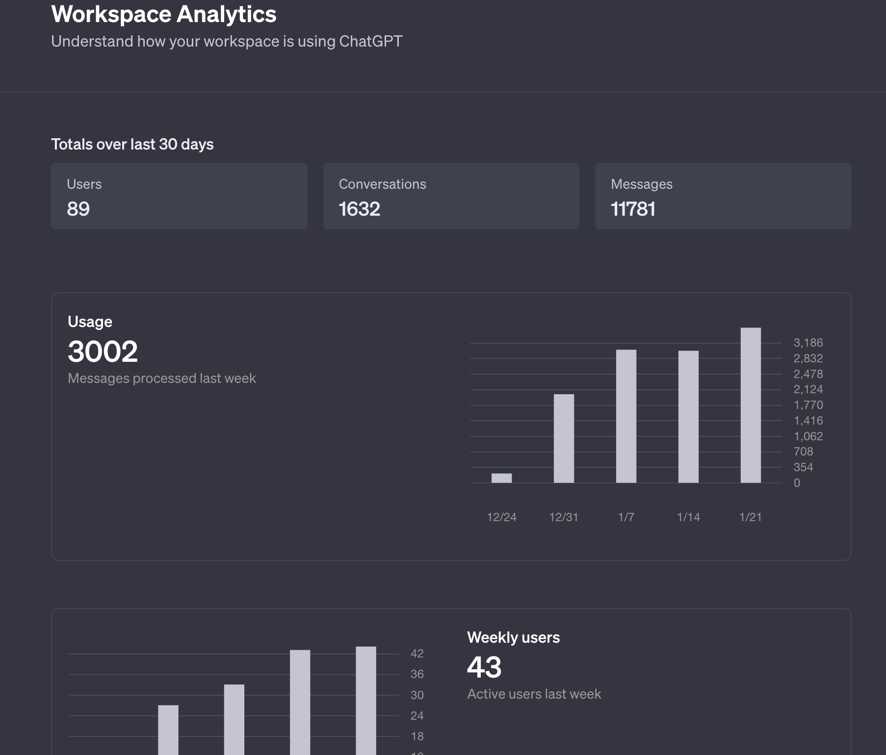The image size is (886, 755).
Task: Select leftmost visible Weekly users bar
Action: (x=168, y=730)
